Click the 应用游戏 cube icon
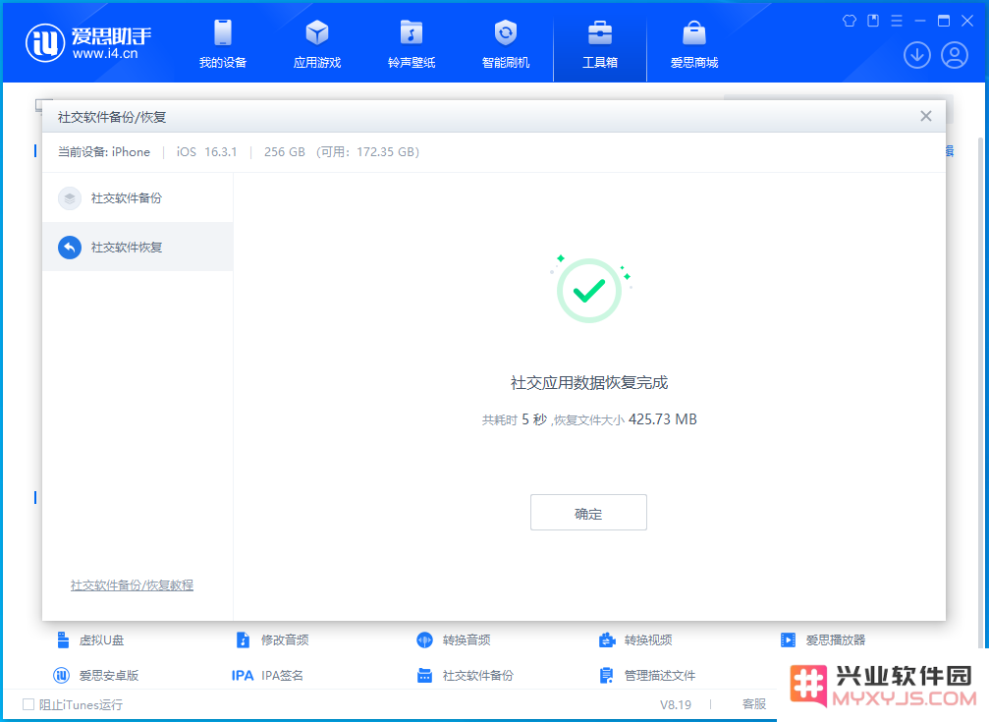The height and width of the screenshot is (722, 989). pos(317,32)
